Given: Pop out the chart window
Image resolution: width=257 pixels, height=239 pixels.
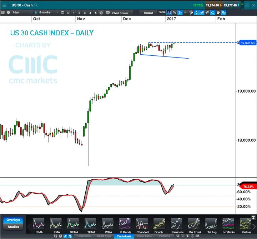Looking at the screenshot, I should coord(247,5).
